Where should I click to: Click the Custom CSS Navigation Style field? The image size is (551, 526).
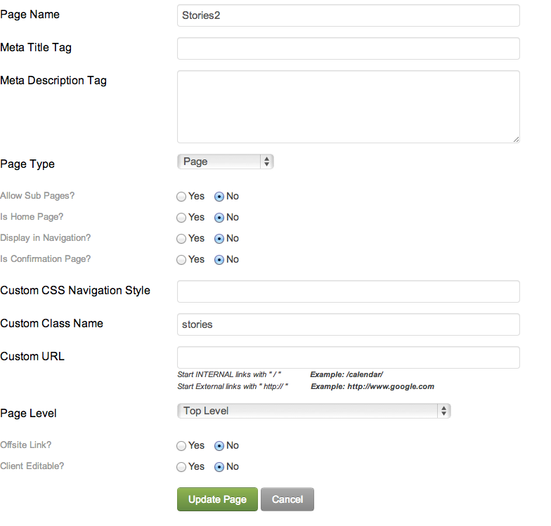(x=349, y=291)
